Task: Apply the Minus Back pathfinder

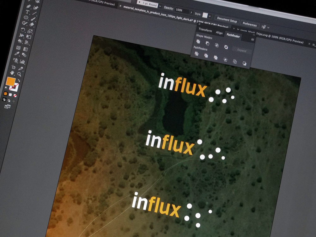Action: 245,64
